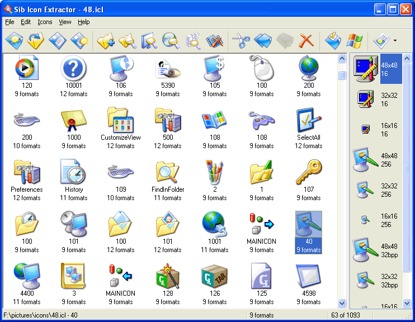
Task: Click the folder with blue plus icon
Action: [106, 41]
